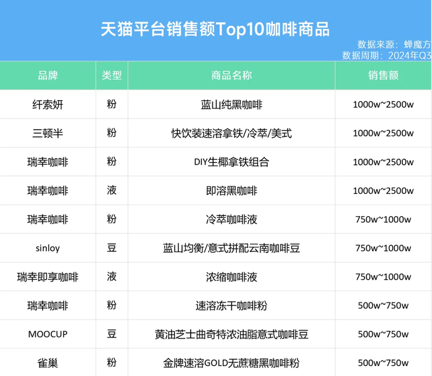
Task: Select the brand cell 雀巢
Action: 48,363
